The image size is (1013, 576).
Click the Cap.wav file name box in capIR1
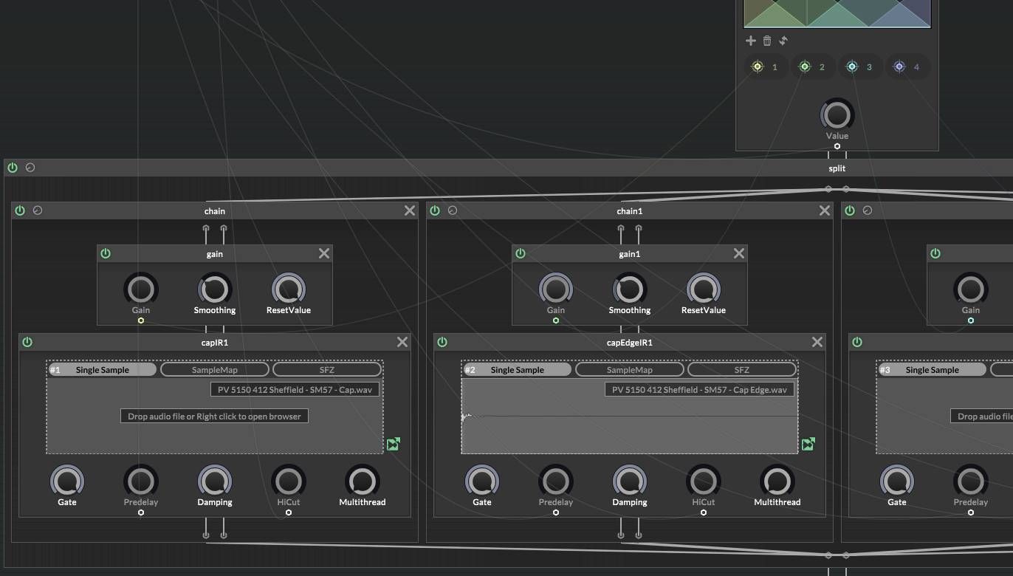pos(295,389)
